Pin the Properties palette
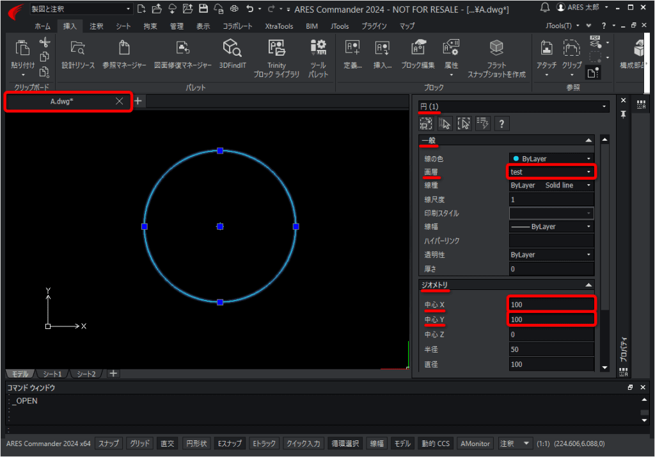 pos(623,114)
